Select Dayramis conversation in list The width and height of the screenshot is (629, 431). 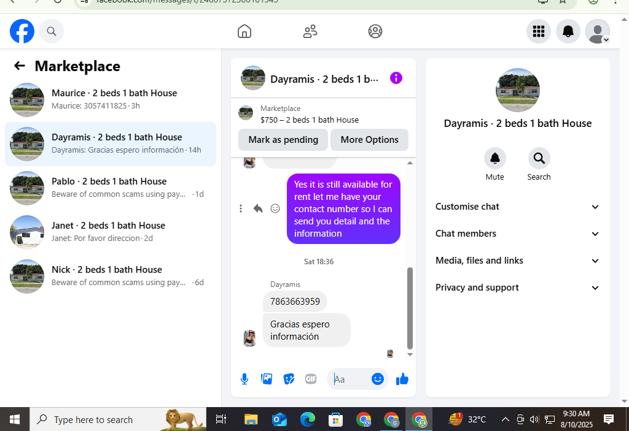click(x=111, y=144)
